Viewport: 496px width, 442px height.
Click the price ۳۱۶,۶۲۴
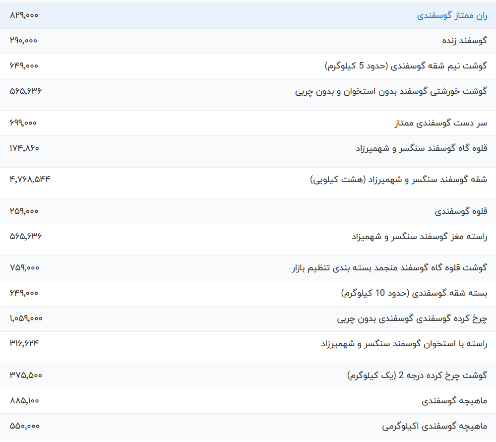point(24,344)
